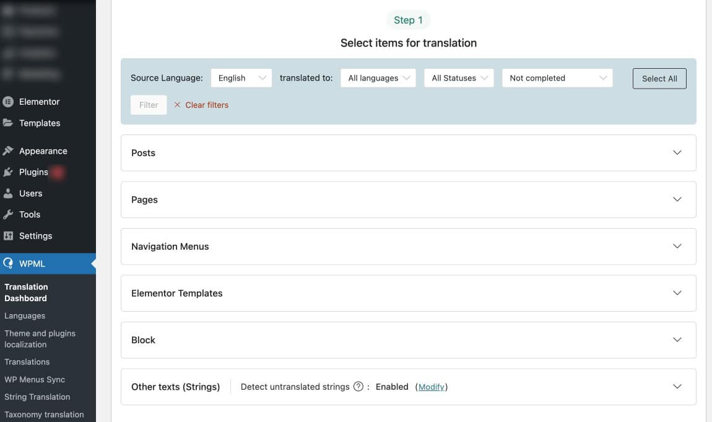
Task: Click the Users person icon
Action: click(7, 193)
